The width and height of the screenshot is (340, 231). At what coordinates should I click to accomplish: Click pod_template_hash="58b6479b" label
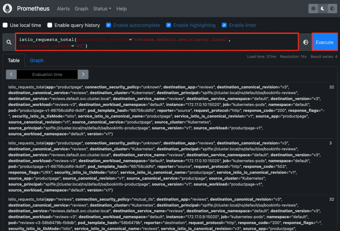(x=110, y=223)
